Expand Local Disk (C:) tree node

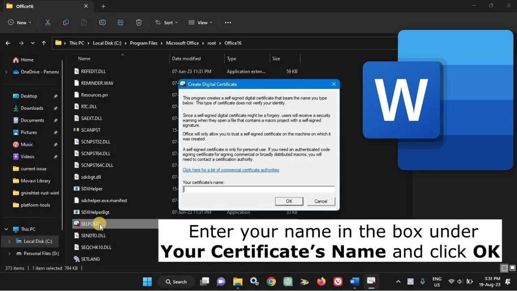pos(9,241)
